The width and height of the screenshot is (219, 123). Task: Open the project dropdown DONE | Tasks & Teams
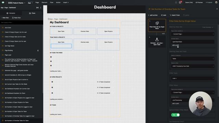[17, 3]
